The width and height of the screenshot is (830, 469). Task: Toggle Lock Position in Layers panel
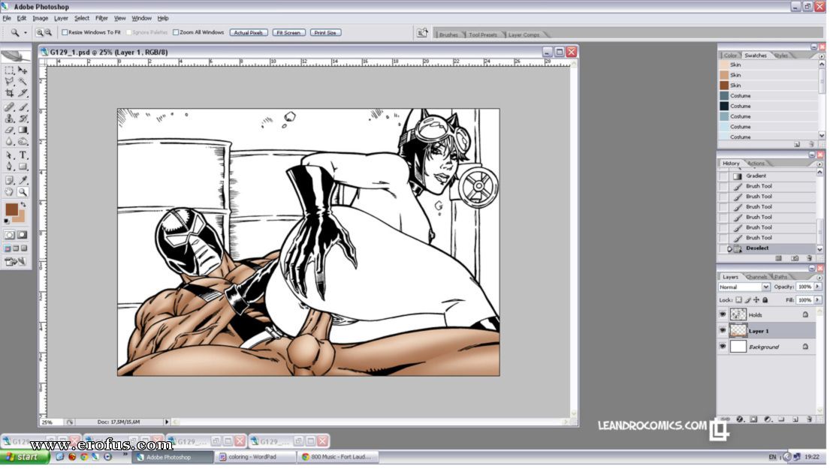756,300
